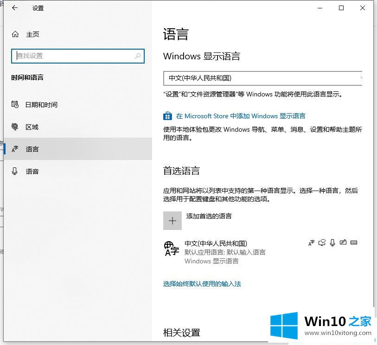Select 日期和时间 in sidebar
Viewport: 377px width, 345px height.
(77, 105)
